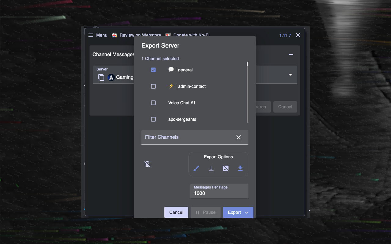The width and height of the screenshot is (391, 244).
Task: Click the channel list scrollbar
Action: click(247, 91)
